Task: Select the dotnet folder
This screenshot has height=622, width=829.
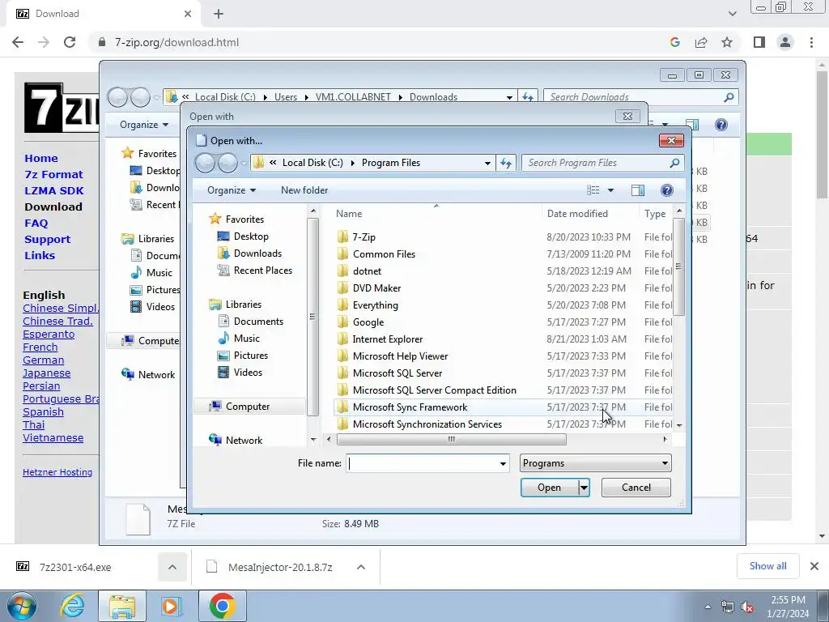Action: 367,271
